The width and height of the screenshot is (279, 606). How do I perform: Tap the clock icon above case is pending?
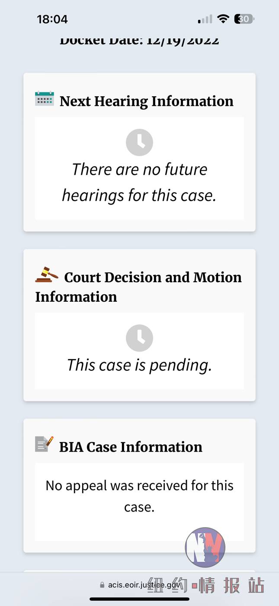[x=139, y=338]
